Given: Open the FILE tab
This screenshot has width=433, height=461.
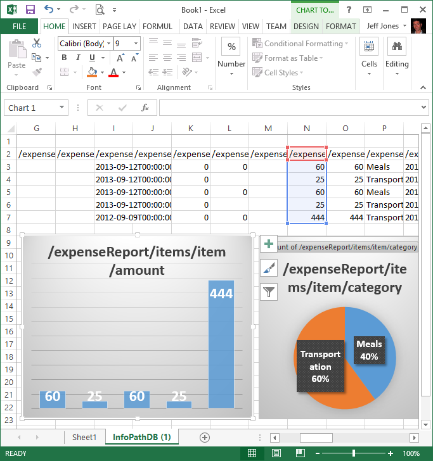Looking at the screenshot, I should 20,27.
